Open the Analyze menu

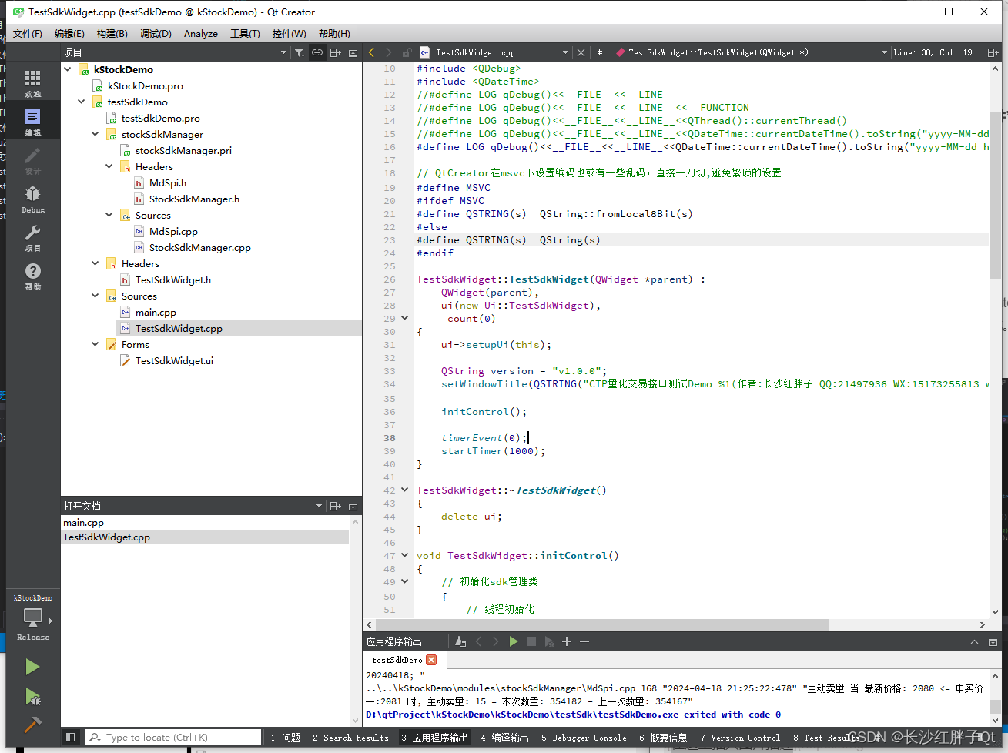coord(200,33)
